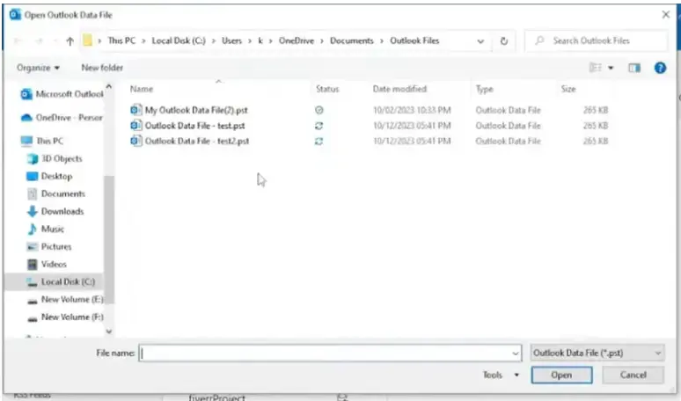Open Microsoft Outlook in navigation pane
This screenshot has height=401, width=681.
pyautogui.click(x=62, y=94)
